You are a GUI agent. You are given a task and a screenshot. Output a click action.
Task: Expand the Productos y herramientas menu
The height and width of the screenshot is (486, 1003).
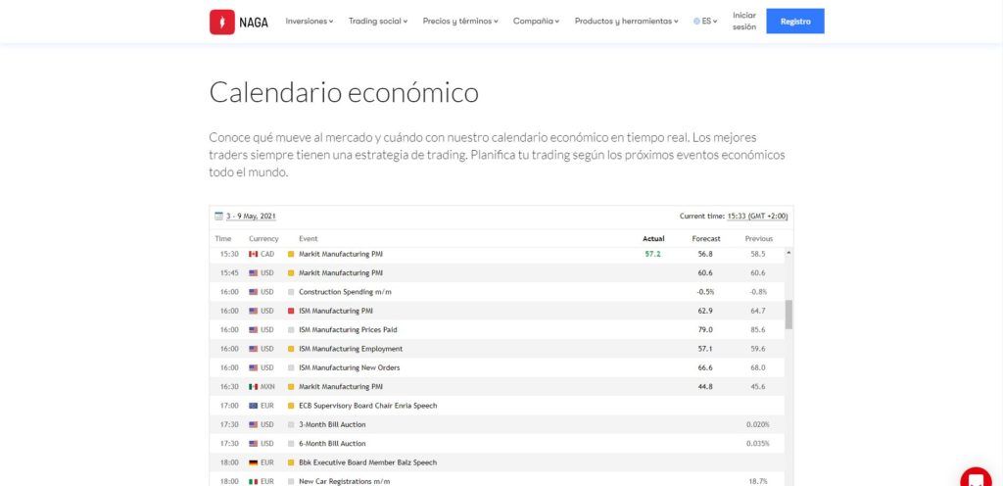(x=626, y=22)
